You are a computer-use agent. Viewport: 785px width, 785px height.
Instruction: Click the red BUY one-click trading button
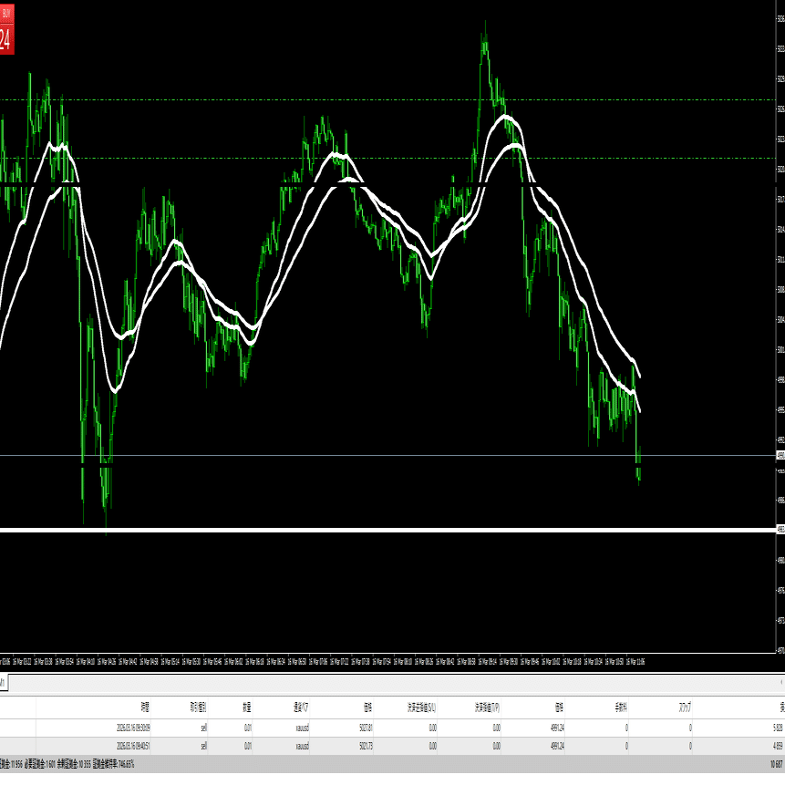(6, 29)
